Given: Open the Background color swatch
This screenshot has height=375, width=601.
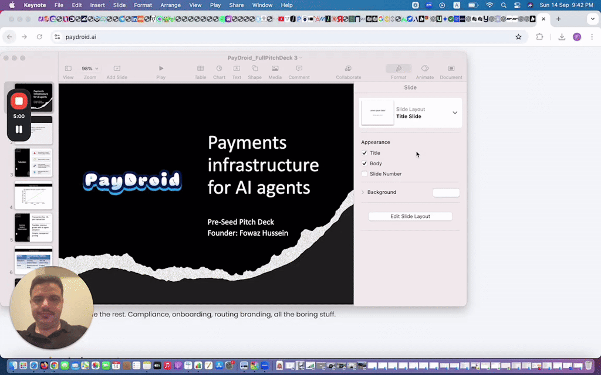Looking at the screenshot, I should (446, 192).
